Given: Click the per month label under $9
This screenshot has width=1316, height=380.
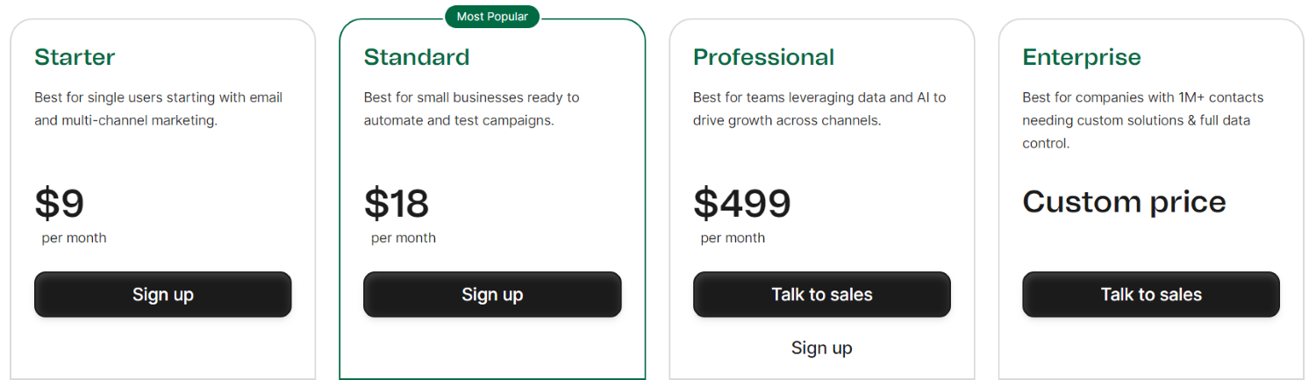Looking at the screenshot, I should [x=74, y=238].
